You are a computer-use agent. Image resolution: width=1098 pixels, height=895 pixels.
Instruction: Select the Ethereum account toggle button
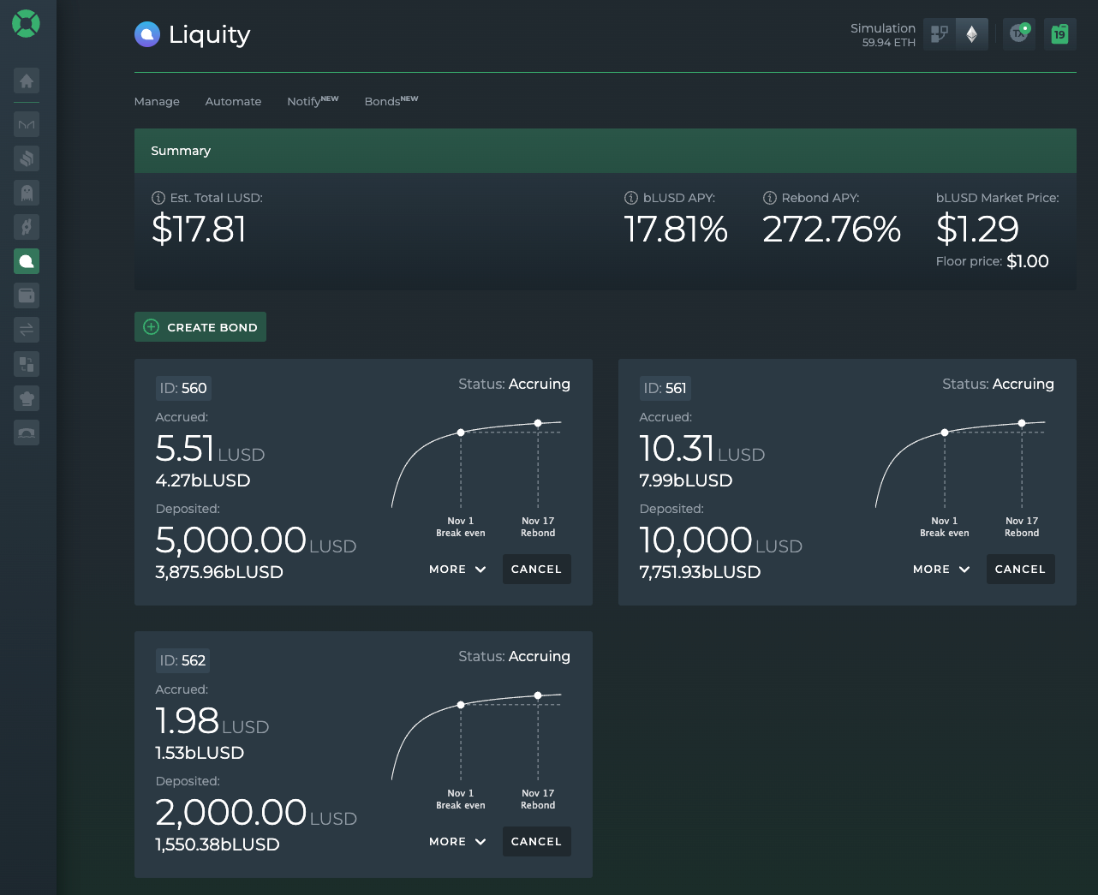pos(972,34)
